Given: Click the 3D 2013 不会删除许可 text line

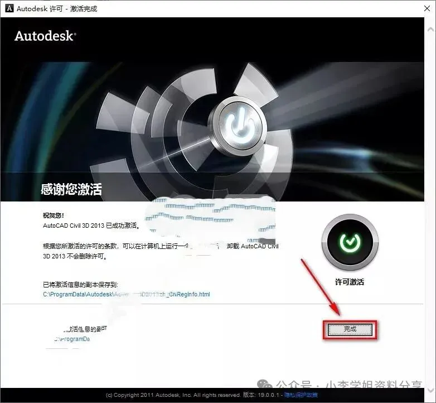Looking at the screenshot, I should pyautogui.click(x=75, y=256).
